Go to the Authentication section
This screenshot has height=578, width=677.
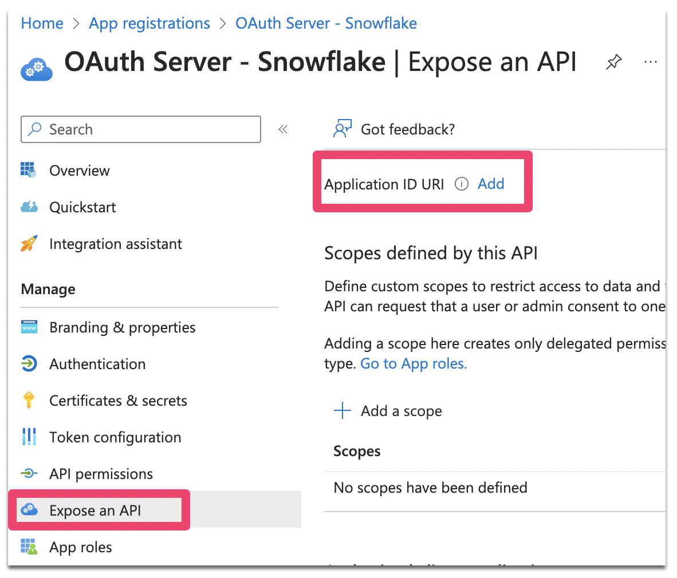(x=97, y=365)
